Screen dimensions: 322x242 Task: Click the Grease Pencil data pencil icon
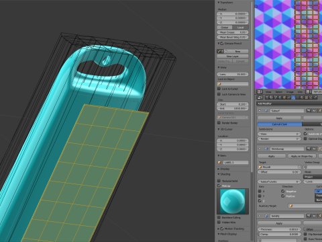[219, 51]
